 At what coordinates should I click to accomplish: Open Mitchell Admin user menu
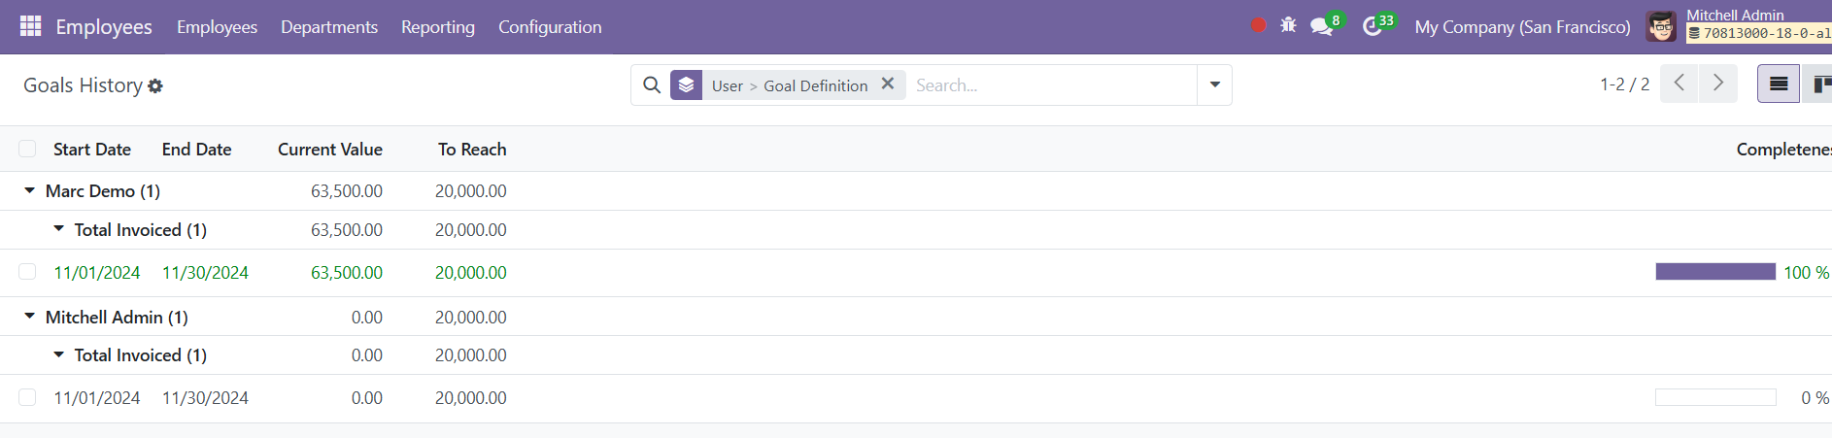(x=1739, y=25)
